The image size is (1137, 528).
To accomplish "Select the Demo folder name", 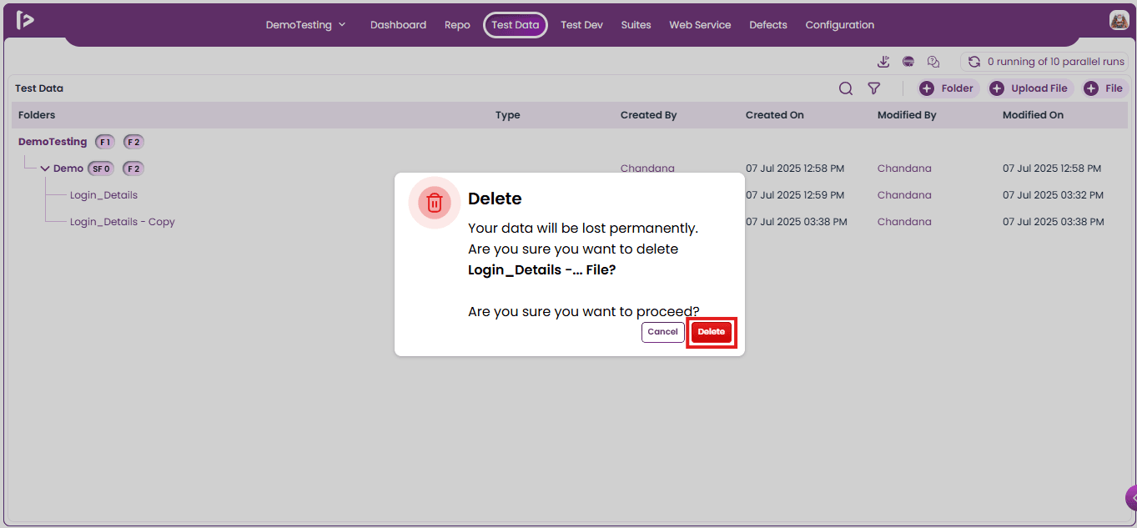I will click(68, 168).
